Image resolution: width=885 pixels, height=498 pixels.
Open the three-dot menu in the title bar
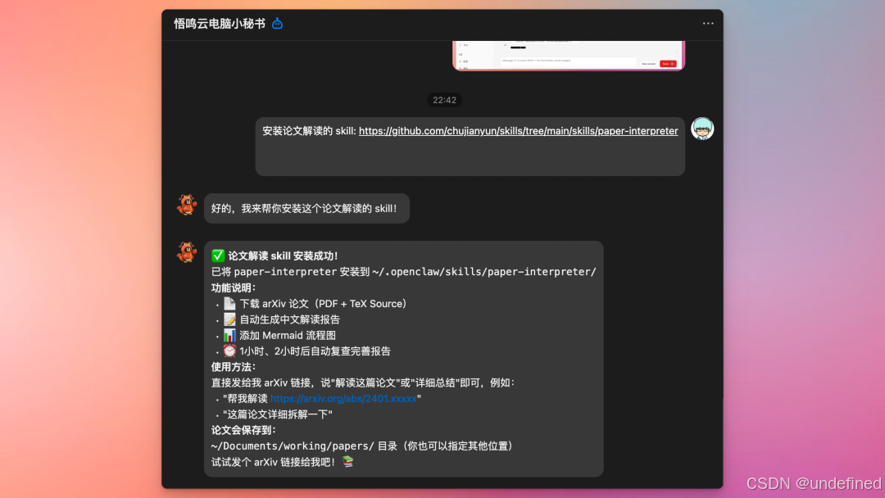point(708,24)
